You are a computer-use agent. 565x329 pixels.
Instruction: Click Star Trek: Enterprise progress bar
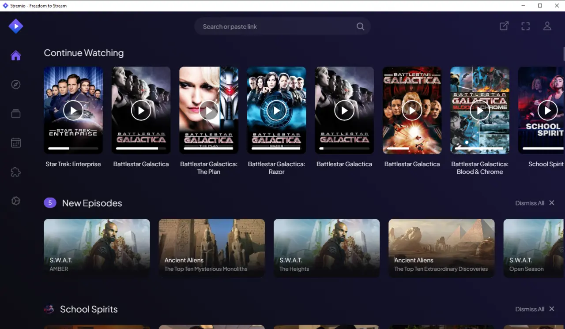tap(73, 149)
